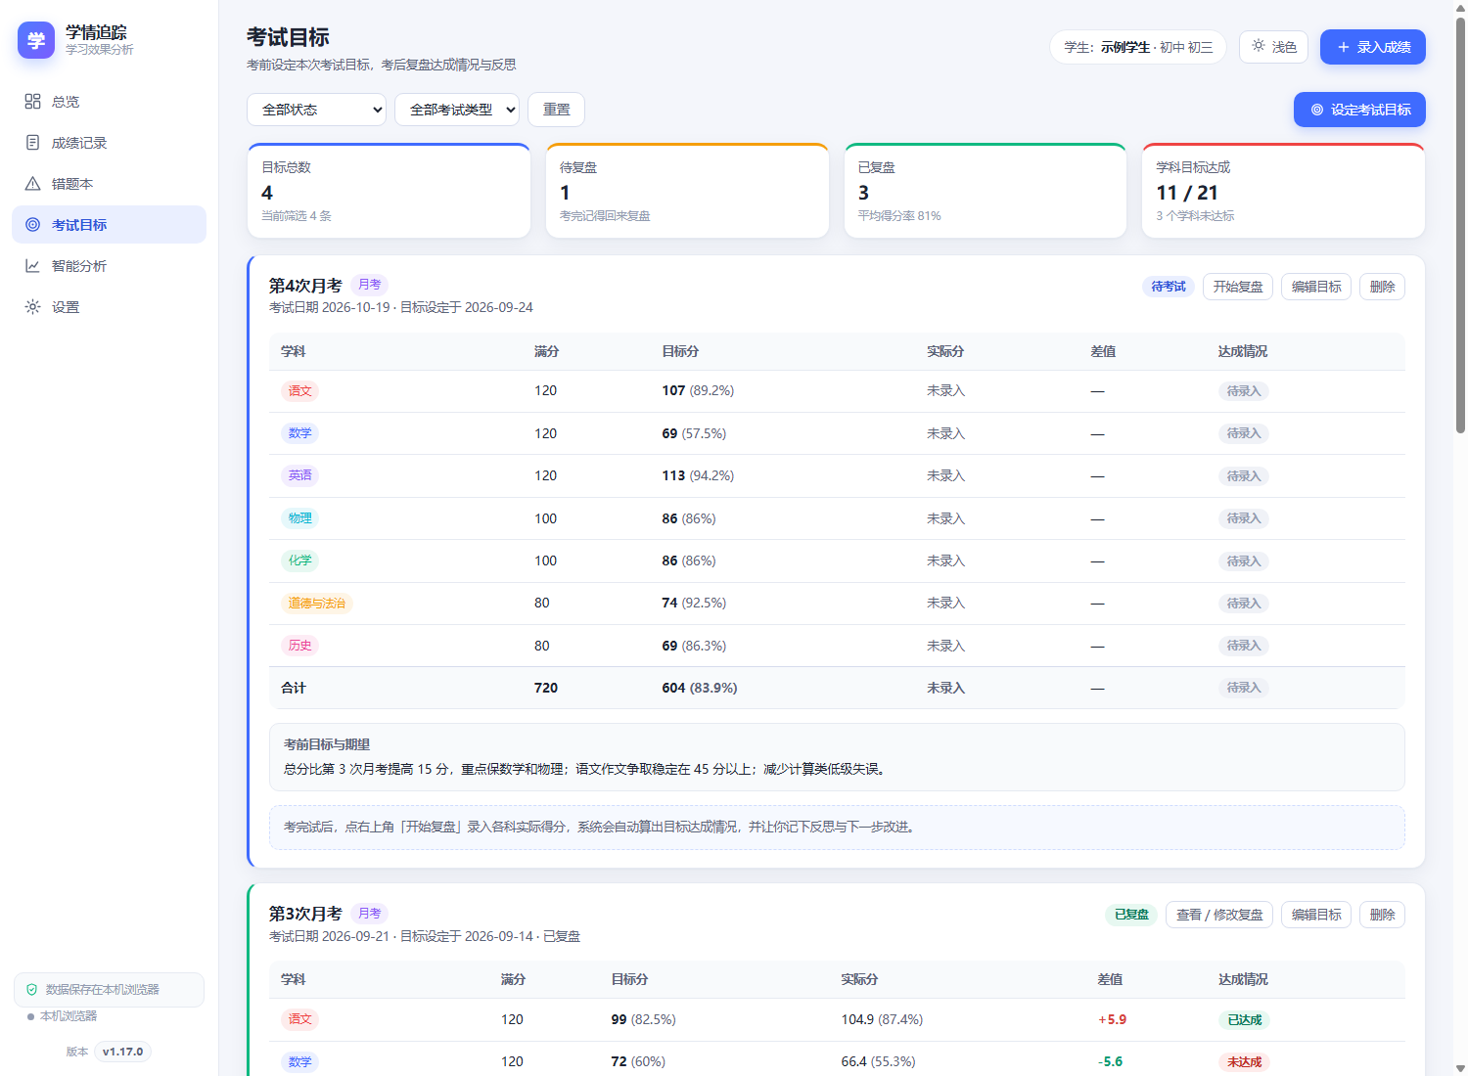Image resolution: width=1468 pixels, height=1076 pixels.
Task: Click the 待考试 status badge
Action: click(x=1169, y=287)
